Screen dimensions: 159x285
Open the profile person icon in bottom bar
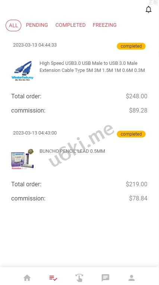click(131, 278)
